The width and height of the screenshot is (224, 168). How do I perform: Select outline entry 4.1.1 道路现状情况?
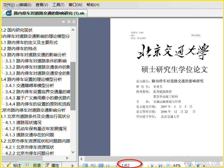(24, 122)
